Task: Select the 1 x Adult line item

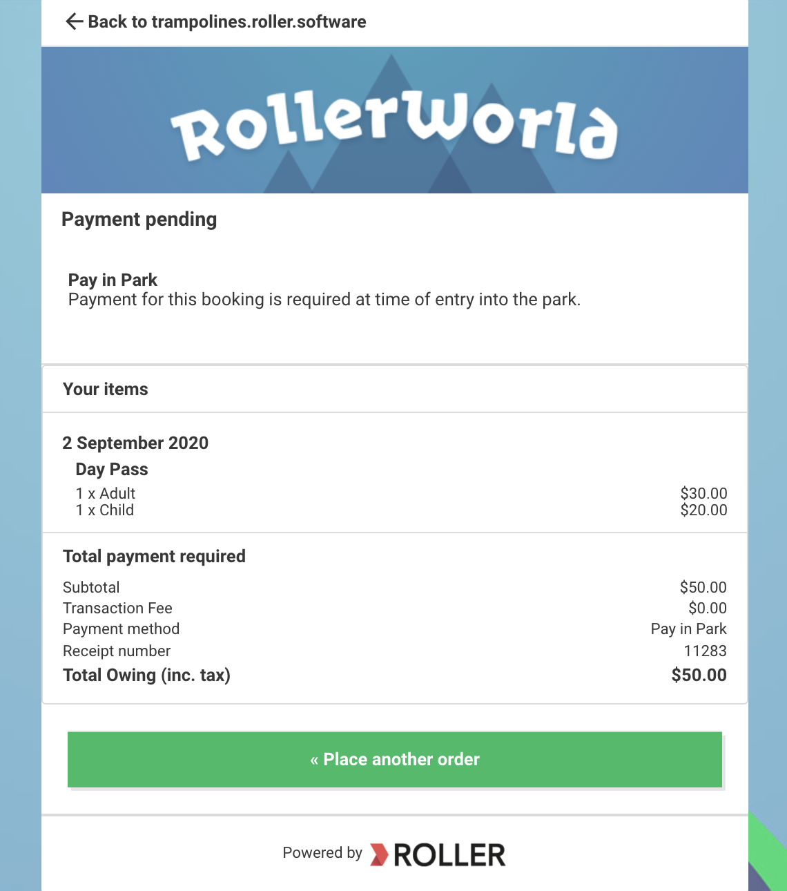Action: click(x=106, y=493)
